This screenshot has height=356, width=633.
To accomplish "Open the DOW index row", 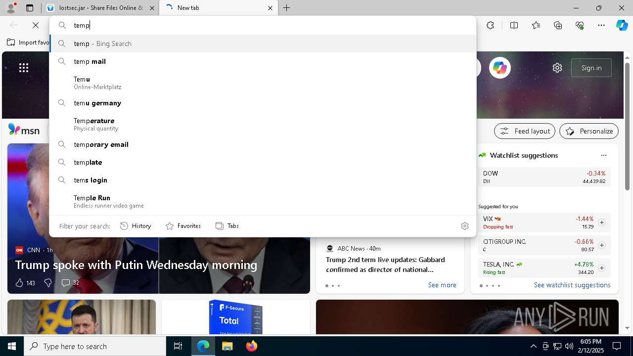I will pos(544,177).
